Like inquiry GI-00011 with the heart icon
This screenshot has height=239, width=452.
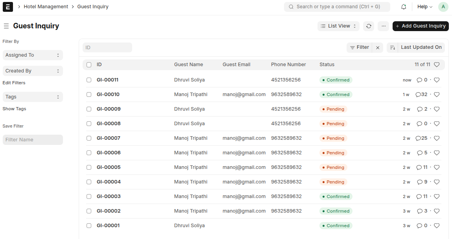click(x=437, y=80)
